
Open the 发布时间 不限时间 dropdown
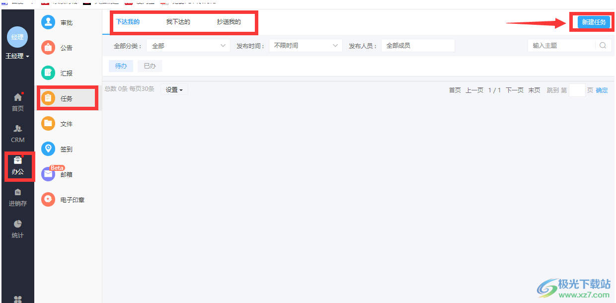(x=306, y=46)
